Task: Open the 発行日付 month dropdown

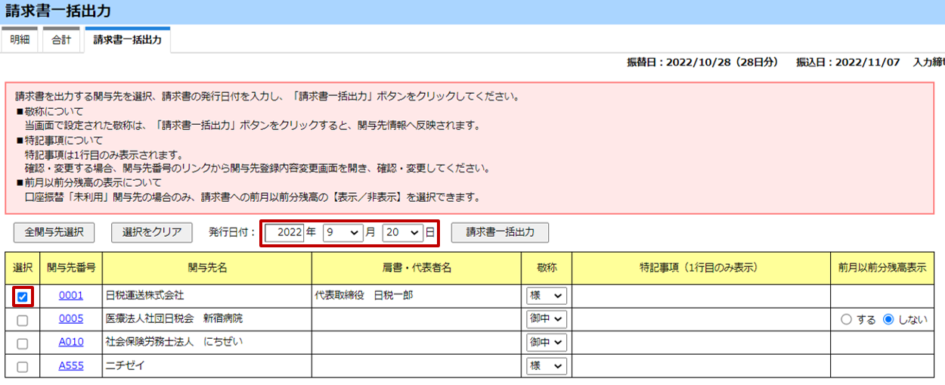Action: (x=342, y=233)
